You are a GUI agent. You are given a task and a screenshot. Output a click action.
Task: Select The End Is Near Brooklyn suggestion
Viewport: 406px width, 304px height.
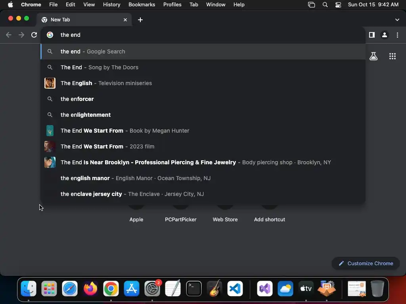click(x=203, y=162)
